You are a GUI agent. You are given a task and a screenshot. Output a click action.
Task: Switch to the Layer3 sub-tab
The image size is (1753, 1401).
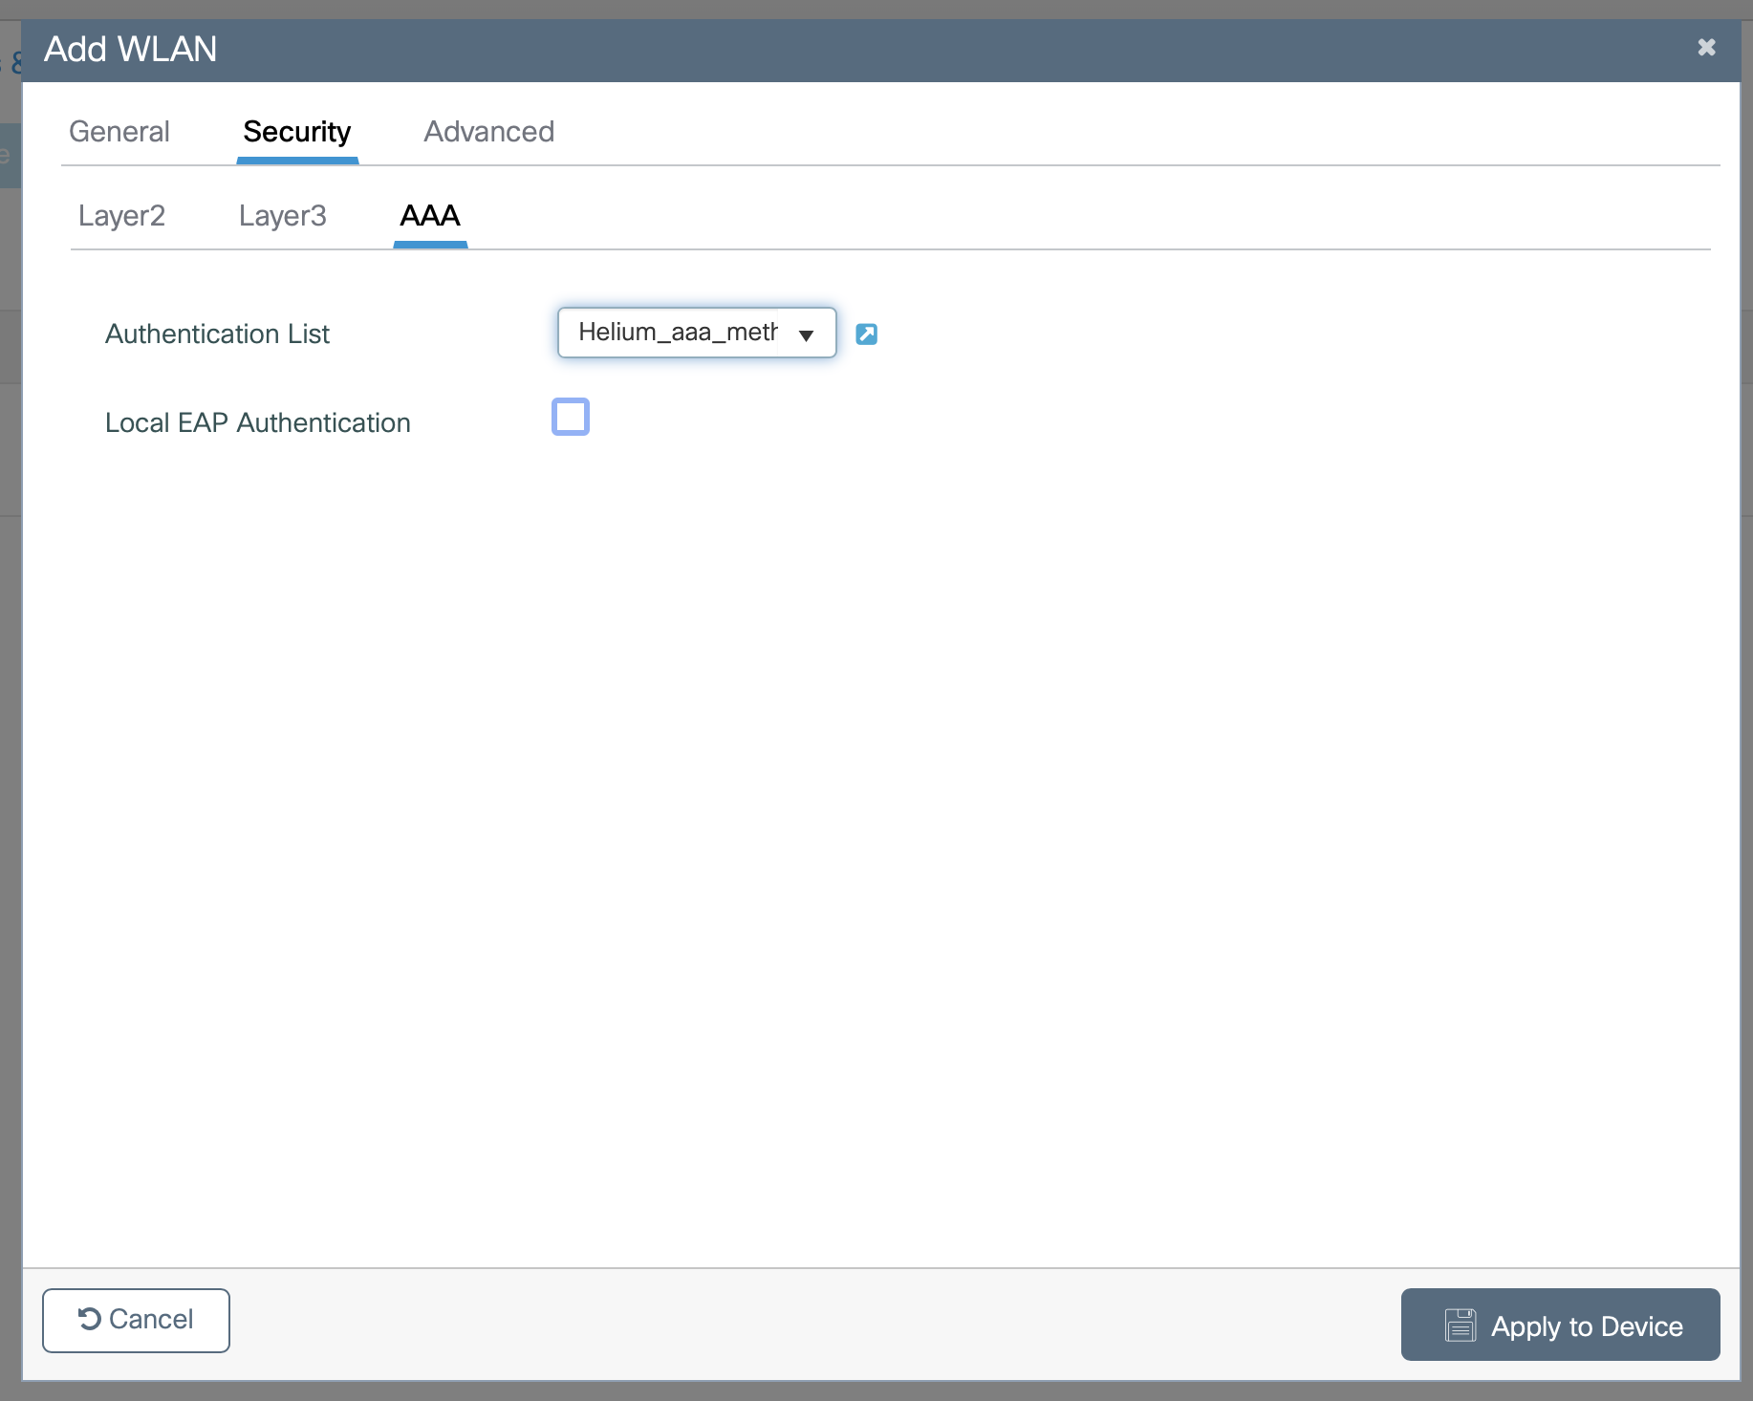pyautogui.click(x=282, y=216)
